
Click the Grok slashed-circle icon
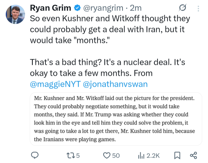click(183, 8)
